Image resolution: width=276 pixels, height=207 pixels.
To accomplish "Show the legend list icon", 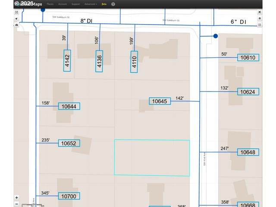I will (x=260, y=25).
